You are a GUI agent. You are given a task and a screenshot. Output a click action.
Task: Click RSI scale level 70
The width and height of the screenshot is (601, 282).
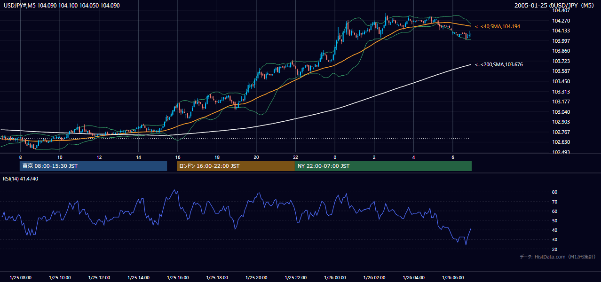(555, 202)
